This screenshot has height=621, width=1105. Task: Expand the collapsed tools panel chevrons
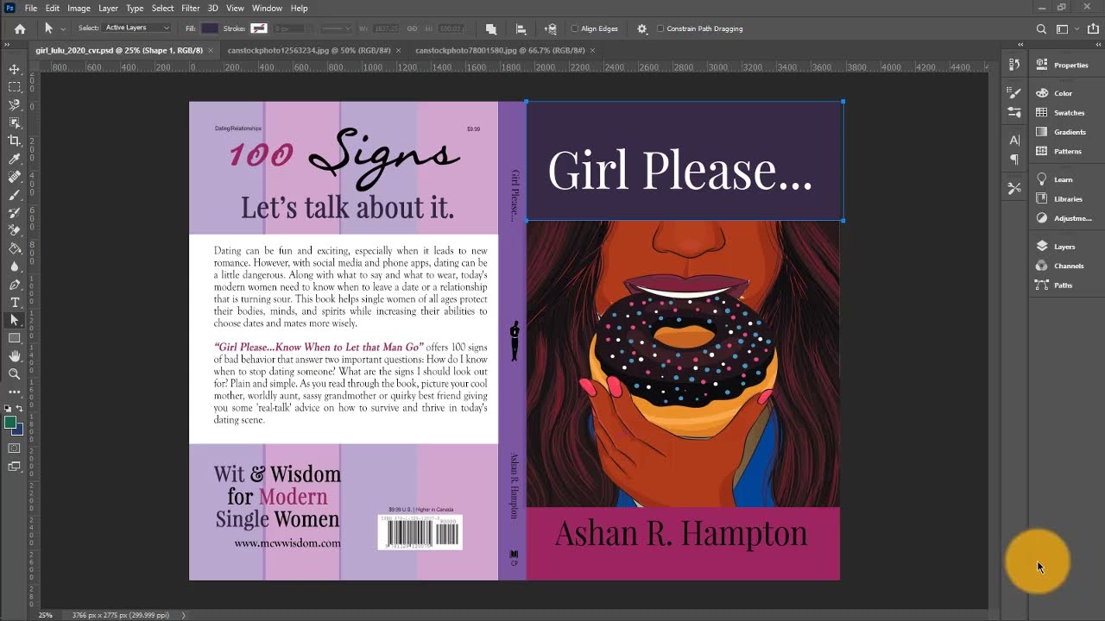tap(5, 44)
